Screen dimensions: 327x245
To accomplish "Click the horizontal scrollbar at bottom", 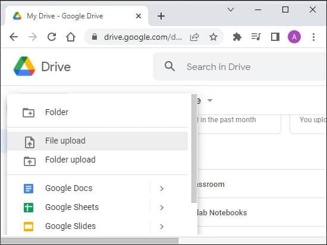I will tap(90, 241).
